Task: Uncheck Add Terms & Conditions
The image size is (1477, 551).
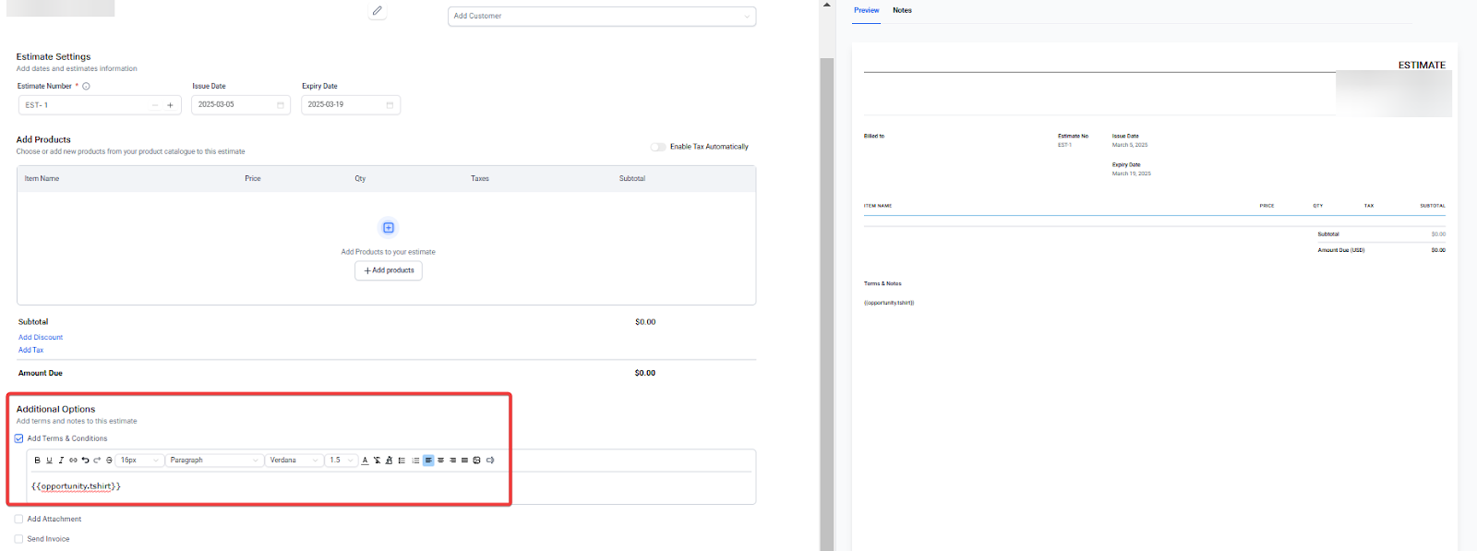Action: coord(19,438)
